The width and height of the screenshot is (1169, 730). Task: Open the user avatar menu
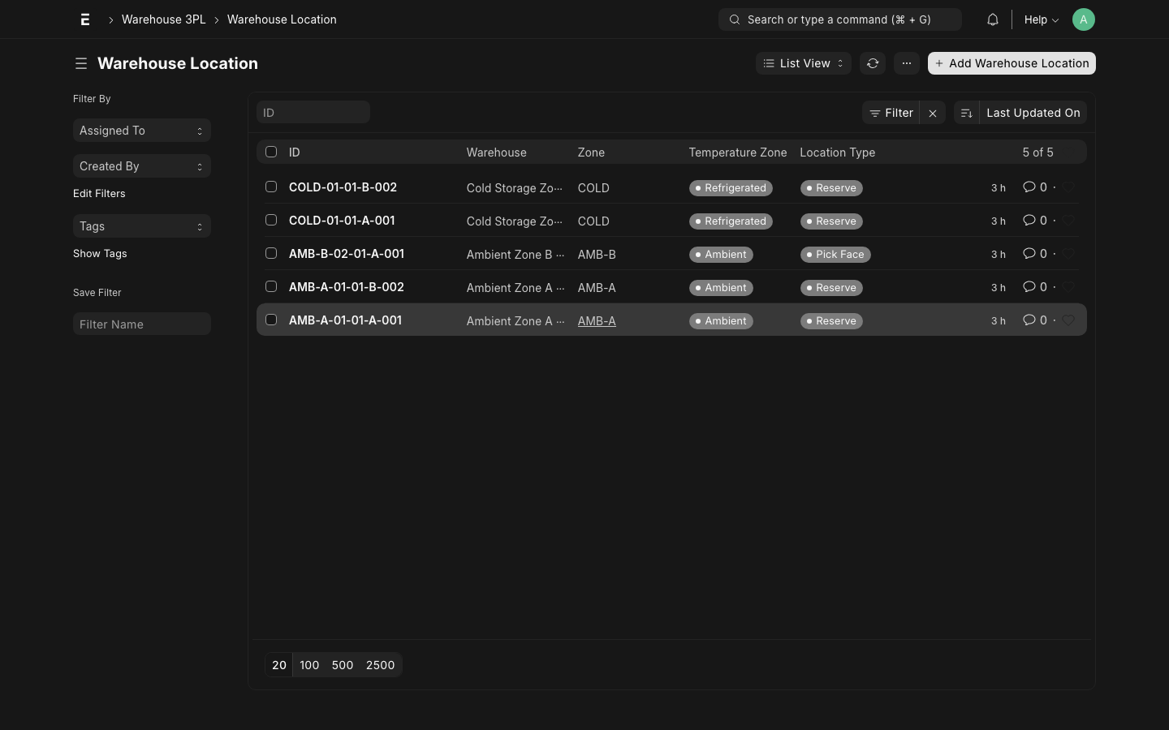(x=1083, y=19)
